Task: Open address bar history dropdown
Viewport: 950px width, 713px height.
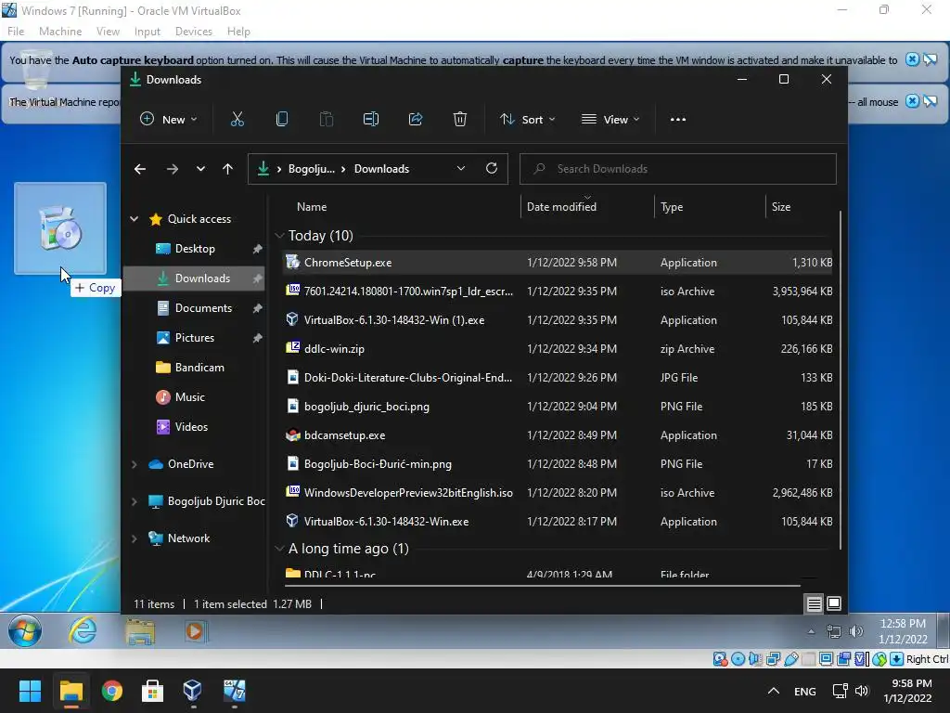Action: (460, 169)
